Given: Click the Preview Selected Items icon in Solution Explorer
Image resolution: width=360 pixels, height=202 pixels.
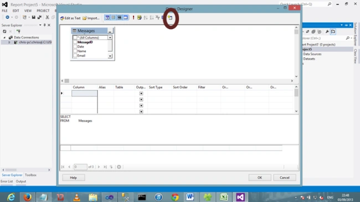Looking at the screenshot, I should click(333, 31).
